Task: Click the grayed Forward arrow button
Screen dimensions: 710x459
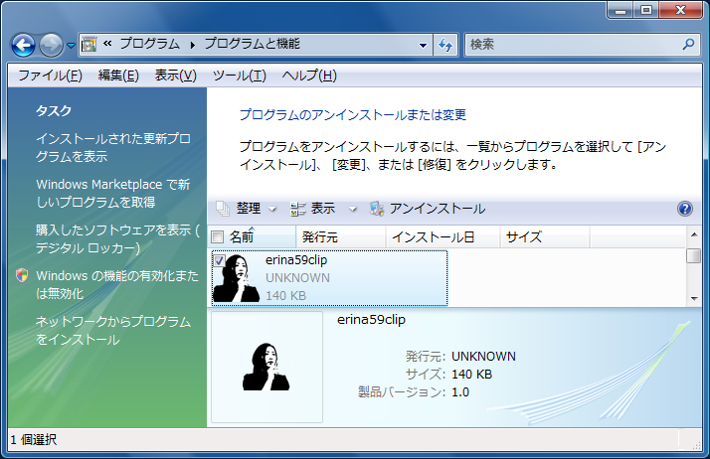Action: (51, 45)
